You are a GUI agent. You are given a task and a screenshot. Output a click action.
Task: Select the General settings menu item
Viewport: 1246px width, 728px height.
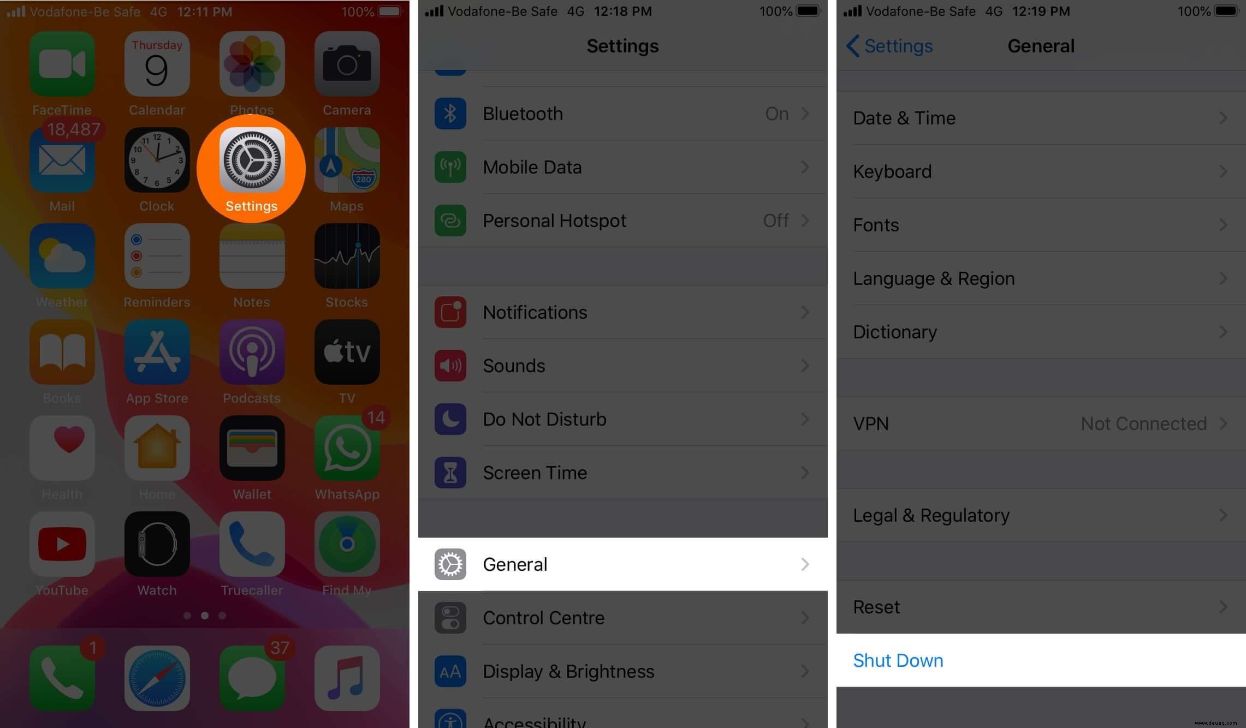622,564
